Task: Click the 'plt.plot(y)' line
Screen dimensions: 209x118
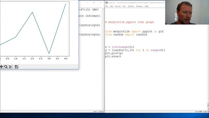Action: 114,53
